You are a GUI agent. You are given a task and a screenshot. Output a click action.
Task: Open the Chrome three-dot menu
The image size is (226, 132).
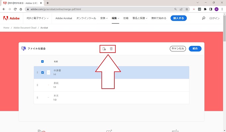coord(222,9)
